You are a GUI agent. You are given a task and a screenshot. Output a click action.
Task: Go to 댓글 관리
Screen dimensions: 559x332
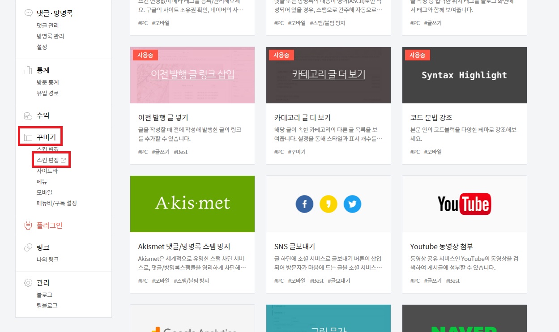pyautogui.click(x=47, y=26)
